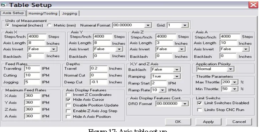Close the Table Setup dialog
Screen dimensions: 260x132
click(x=253, y=5)
